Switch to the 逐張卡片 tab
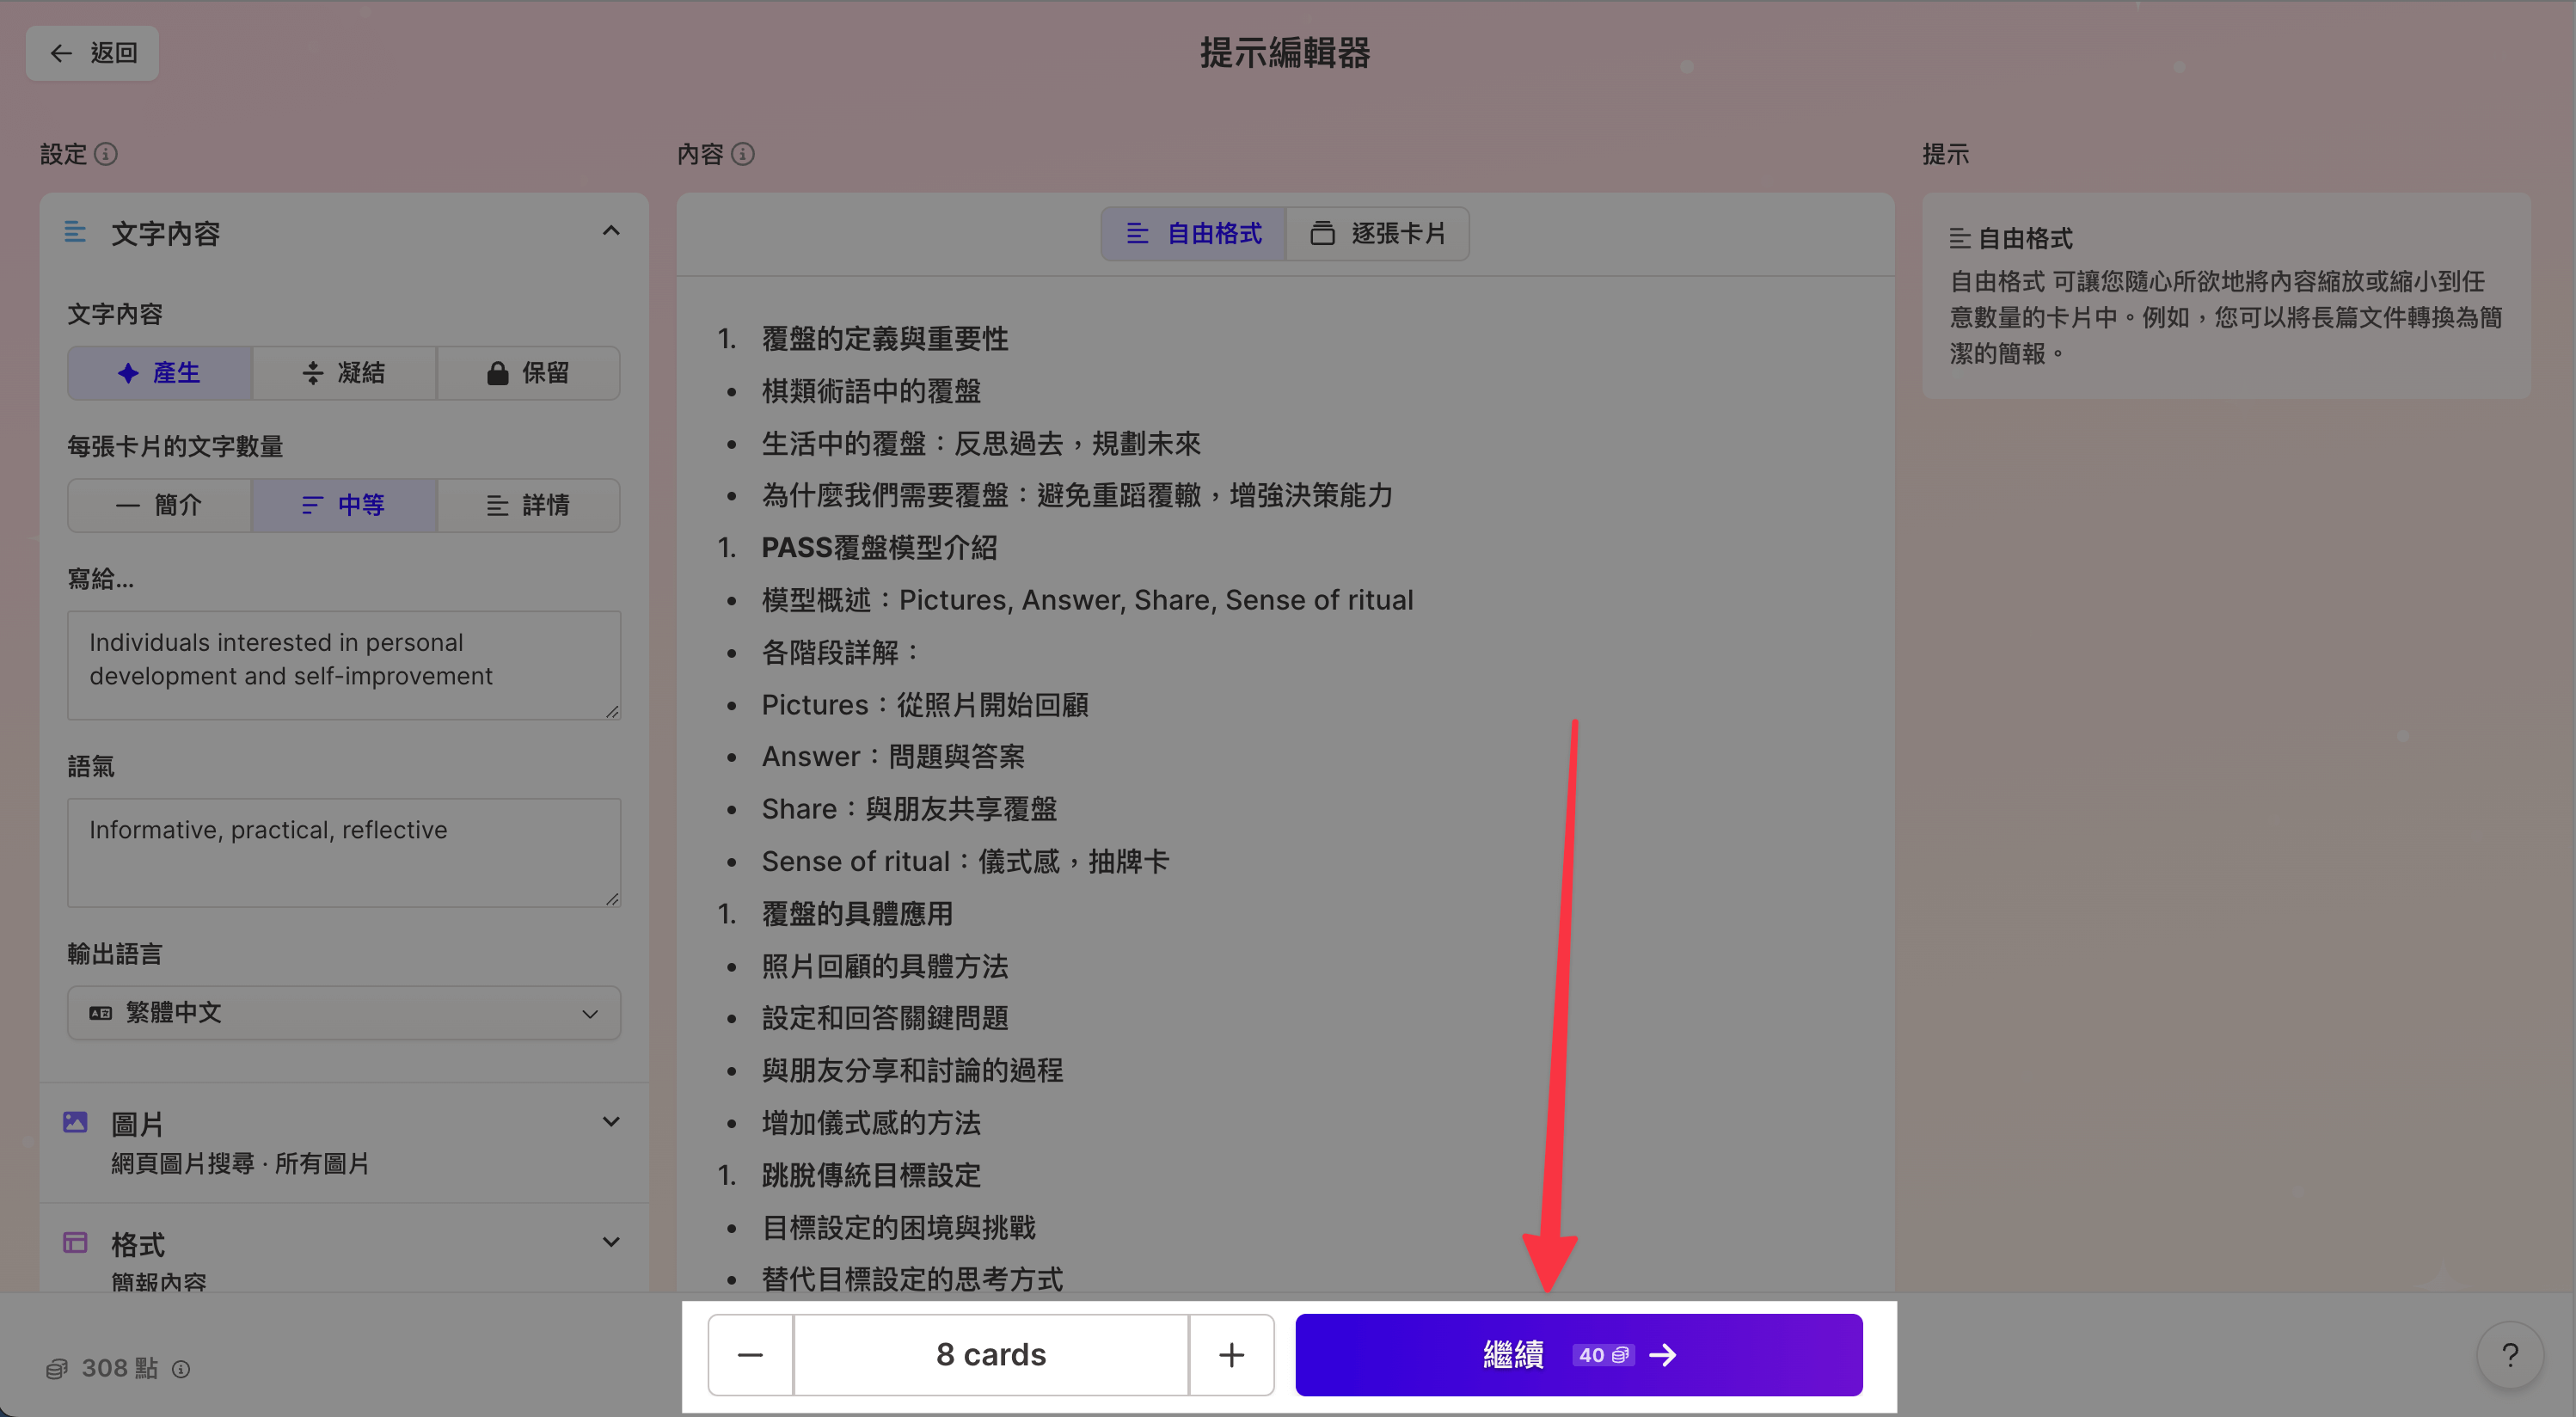 [1378, 233]
